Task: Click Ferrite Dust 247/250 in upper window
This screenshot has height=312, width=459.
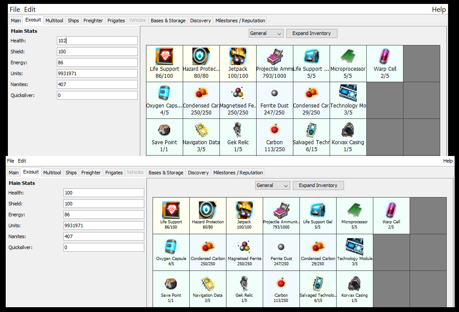Action: (275, 101)
